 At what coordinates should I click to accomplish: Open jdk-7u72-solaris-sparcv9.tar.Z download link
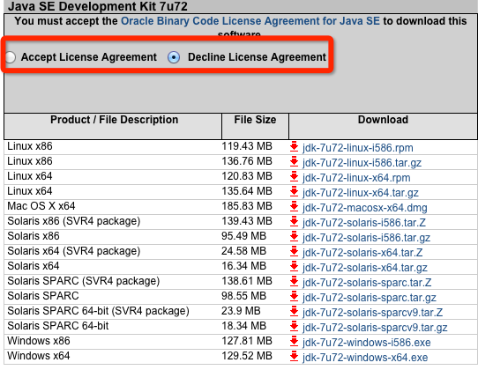coord(372,313)
